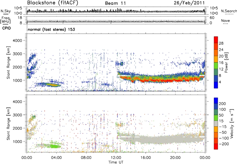Image resolution: width=237 pixels, height=164 pixels.
Task: Click the "CPID" row label
Action: pyautogui.click(x=7, y=28)
